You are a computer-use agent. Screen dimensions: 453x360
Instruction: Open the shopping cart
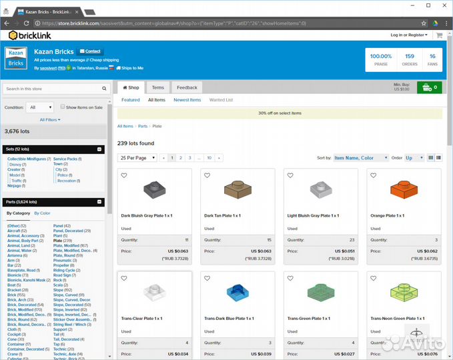click(x=428, y=87)
